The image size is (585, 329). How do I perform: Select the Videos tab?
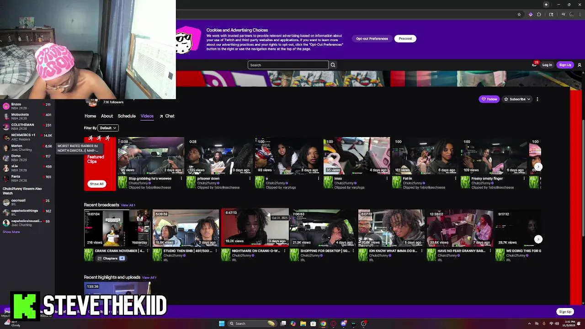coord(147,116)
